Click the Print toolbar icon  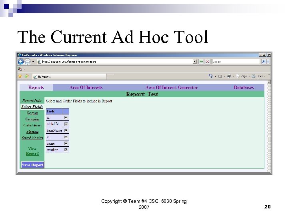229,76
